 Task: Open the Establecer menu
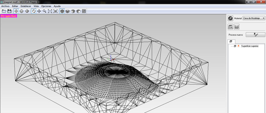click(26, 6)
